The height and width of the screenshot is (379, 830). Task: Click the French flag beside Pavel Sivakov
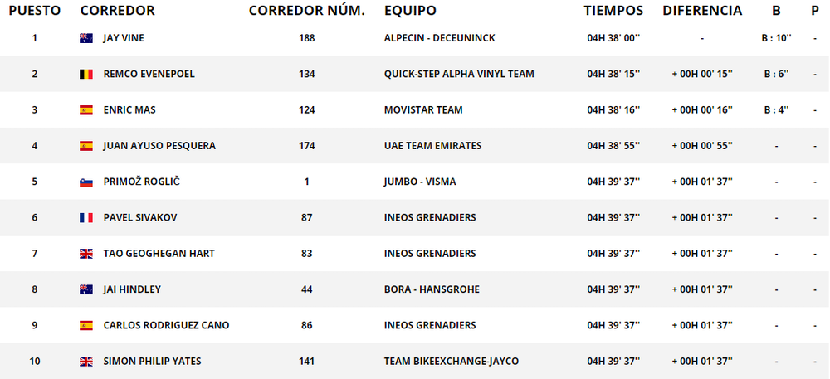point(86,218)
